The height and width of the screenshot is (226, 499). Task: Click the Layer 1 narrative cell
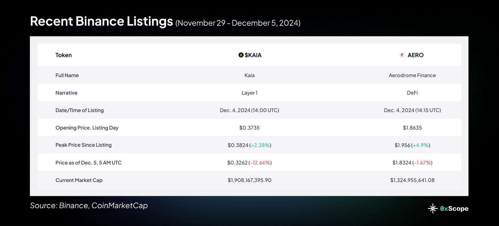[249, 93]
